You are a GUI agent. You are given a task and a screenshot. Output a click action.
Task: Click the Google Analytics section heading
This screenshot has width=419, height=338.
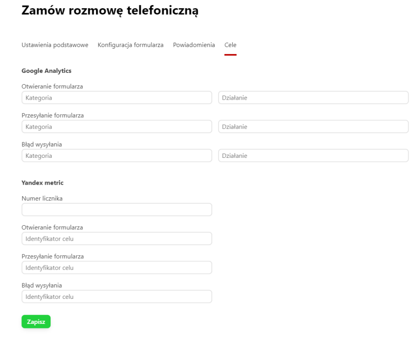click(46, 71)
